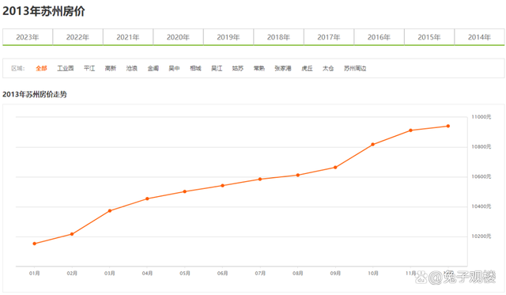Open the 2023年 year tab
Image resolution: width=506 pixels, height=295 pixels.
coord(28,37)
